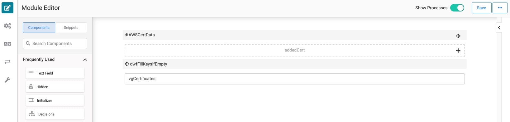The height and width of the screenshot is (122, 510).
Task: Switch to the Components tab
Action: pos(39,28)
